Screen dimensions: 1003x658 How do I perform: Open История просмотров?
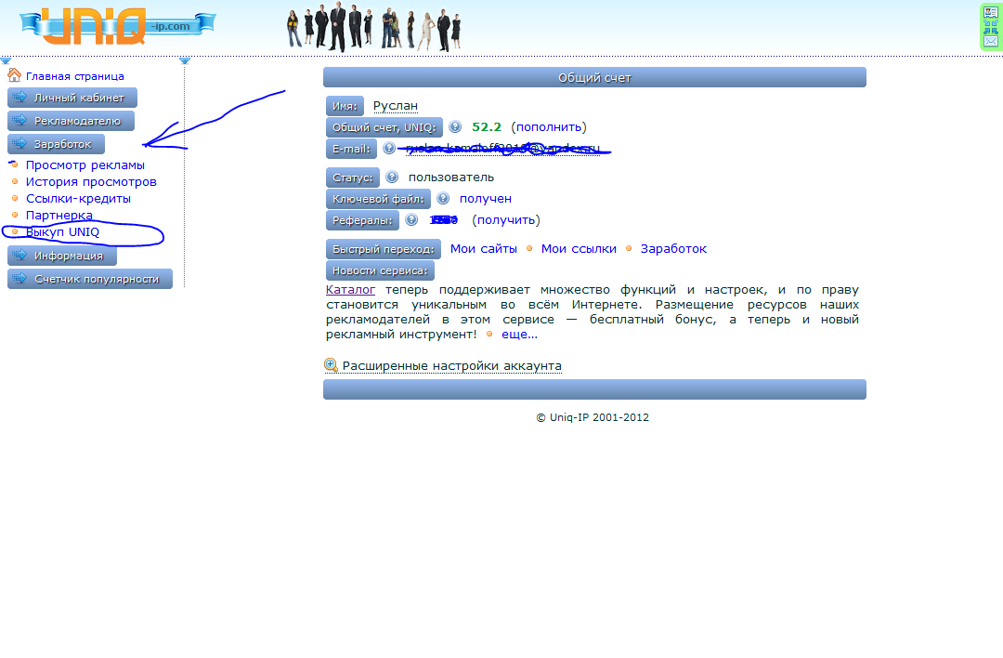click(x=91, y=182)
